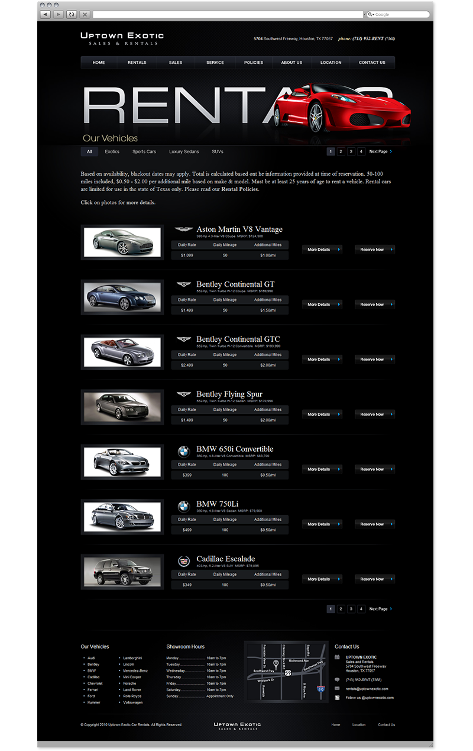Open More Details for BMW 750Li
The height and width of the screenshot is (751, 473).
(322, 525)
